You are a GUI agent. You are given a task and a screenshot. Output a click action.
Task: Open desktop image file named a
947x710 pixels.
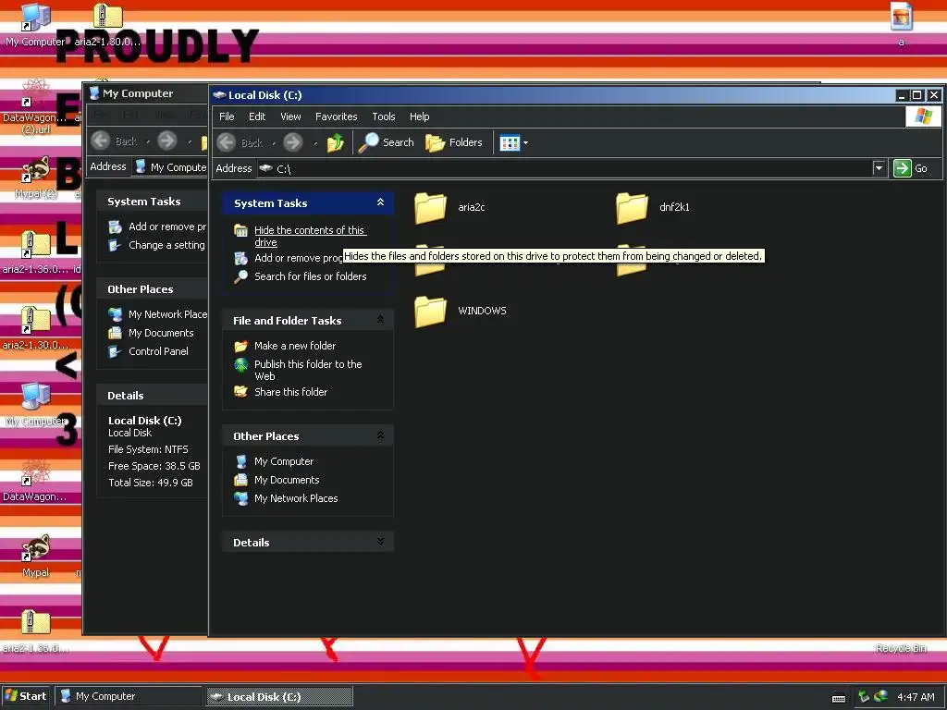(901, 24)
